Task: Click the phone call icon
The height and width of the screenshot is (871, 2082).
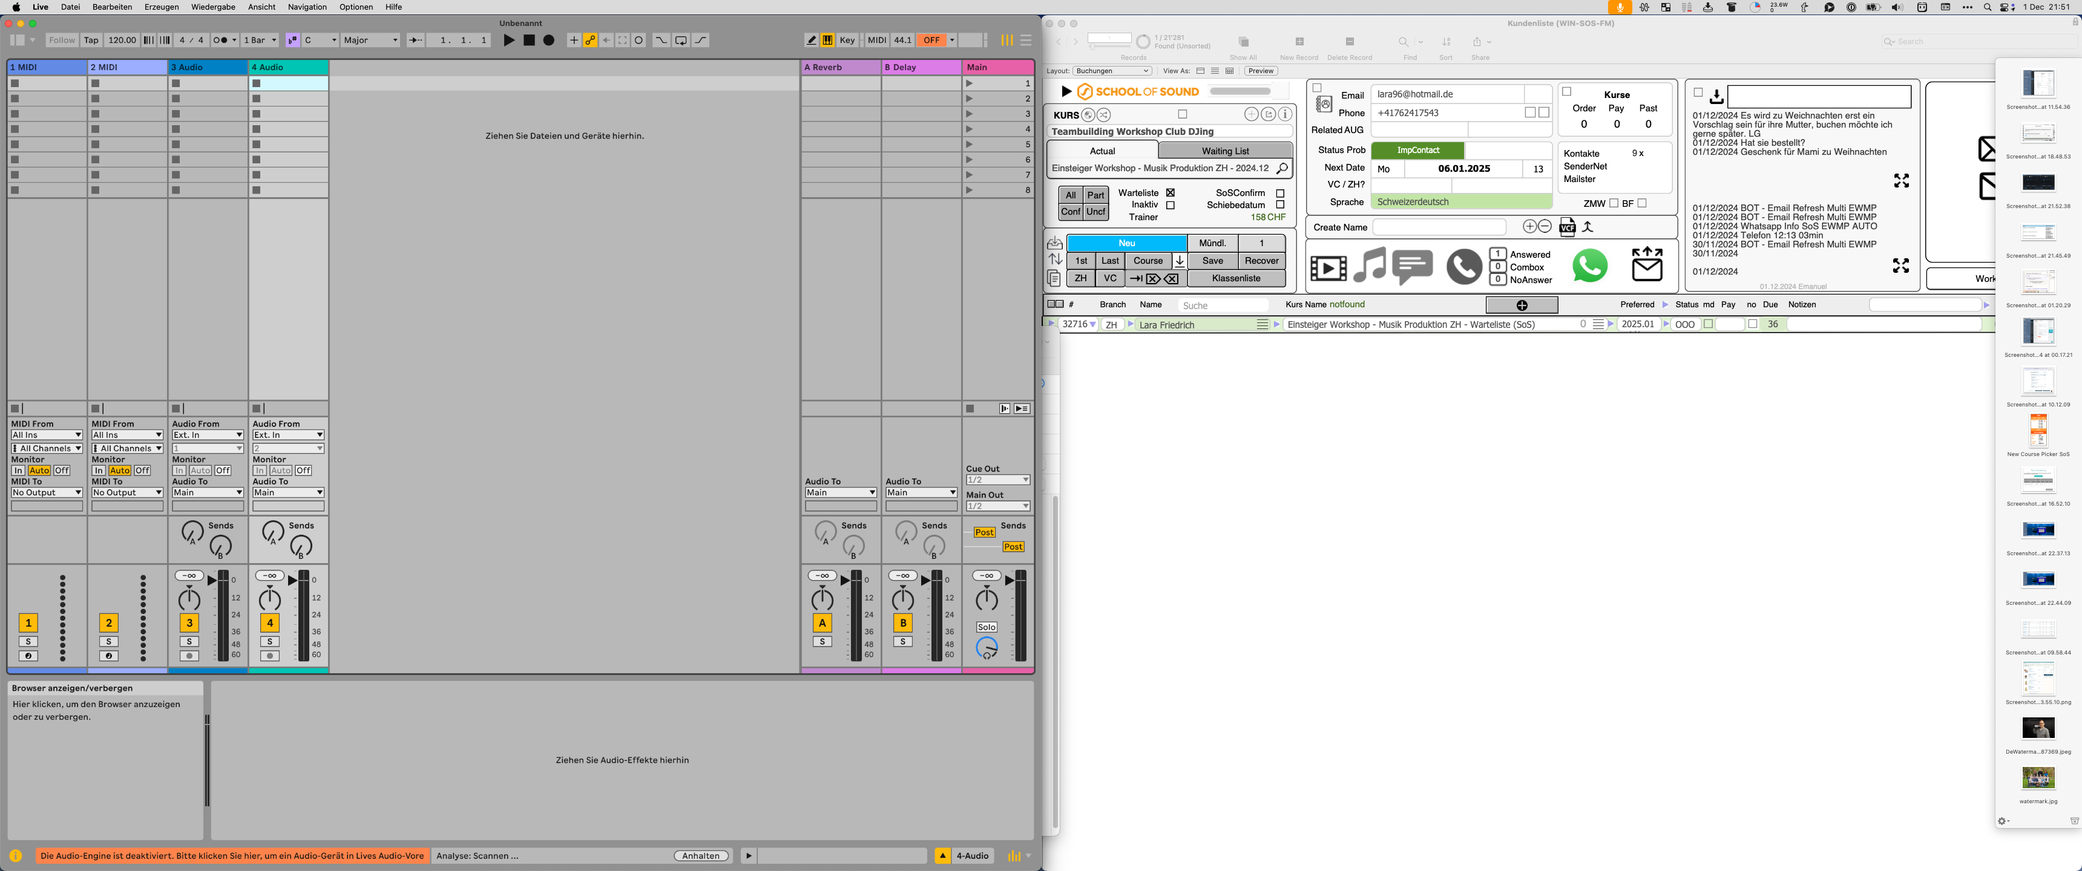Action: (1463, 267)
